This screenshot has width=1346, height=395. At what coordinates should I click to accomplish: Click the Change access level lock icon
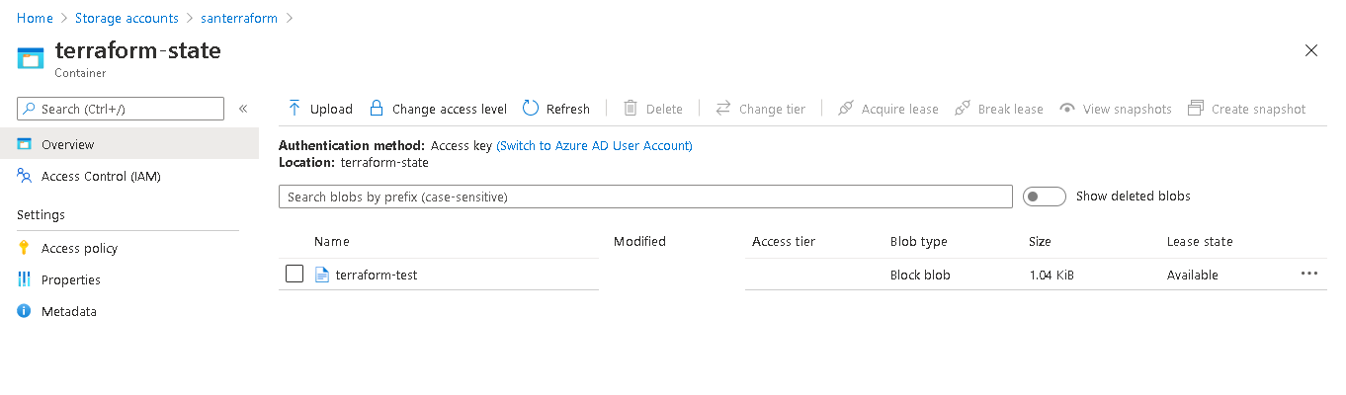click(x=377, y=109)
